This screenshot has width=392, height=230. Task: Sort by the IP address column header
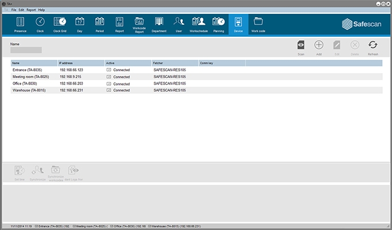point(80,62)
